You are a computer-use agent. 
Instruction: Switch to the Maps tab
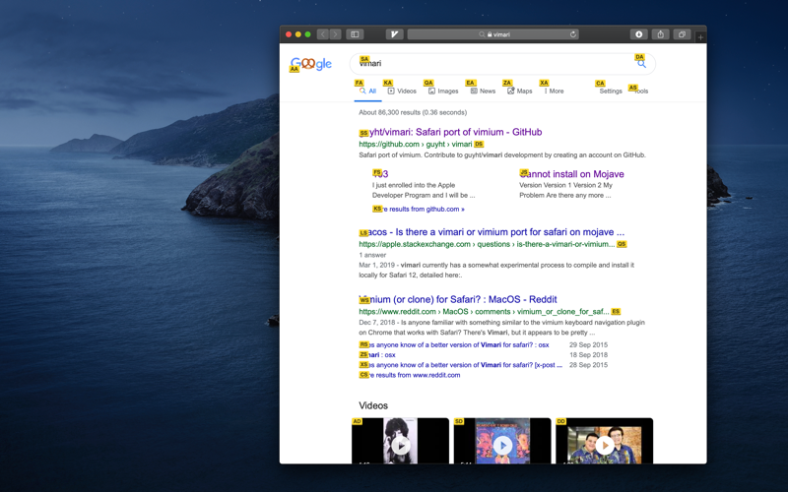[x=520, y=91]
